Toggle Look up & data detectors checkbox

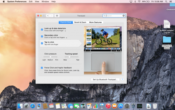tap(42, 29)
